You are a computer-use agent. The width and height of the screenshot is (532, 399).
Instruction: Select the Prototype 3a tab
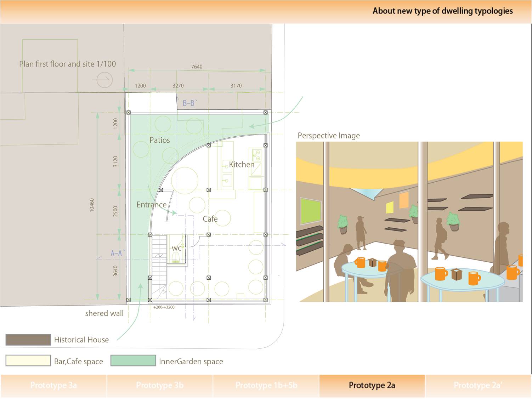[x=53, y=386]
